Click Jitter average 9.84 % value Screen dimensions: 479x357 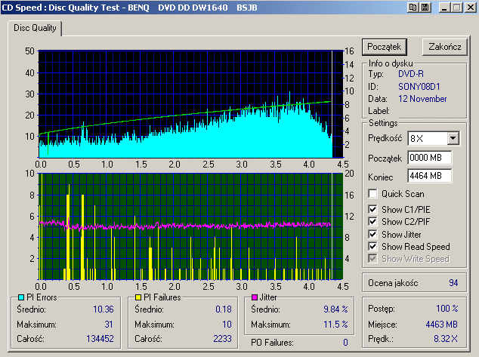pyautogui.click(x=335, y=309)
